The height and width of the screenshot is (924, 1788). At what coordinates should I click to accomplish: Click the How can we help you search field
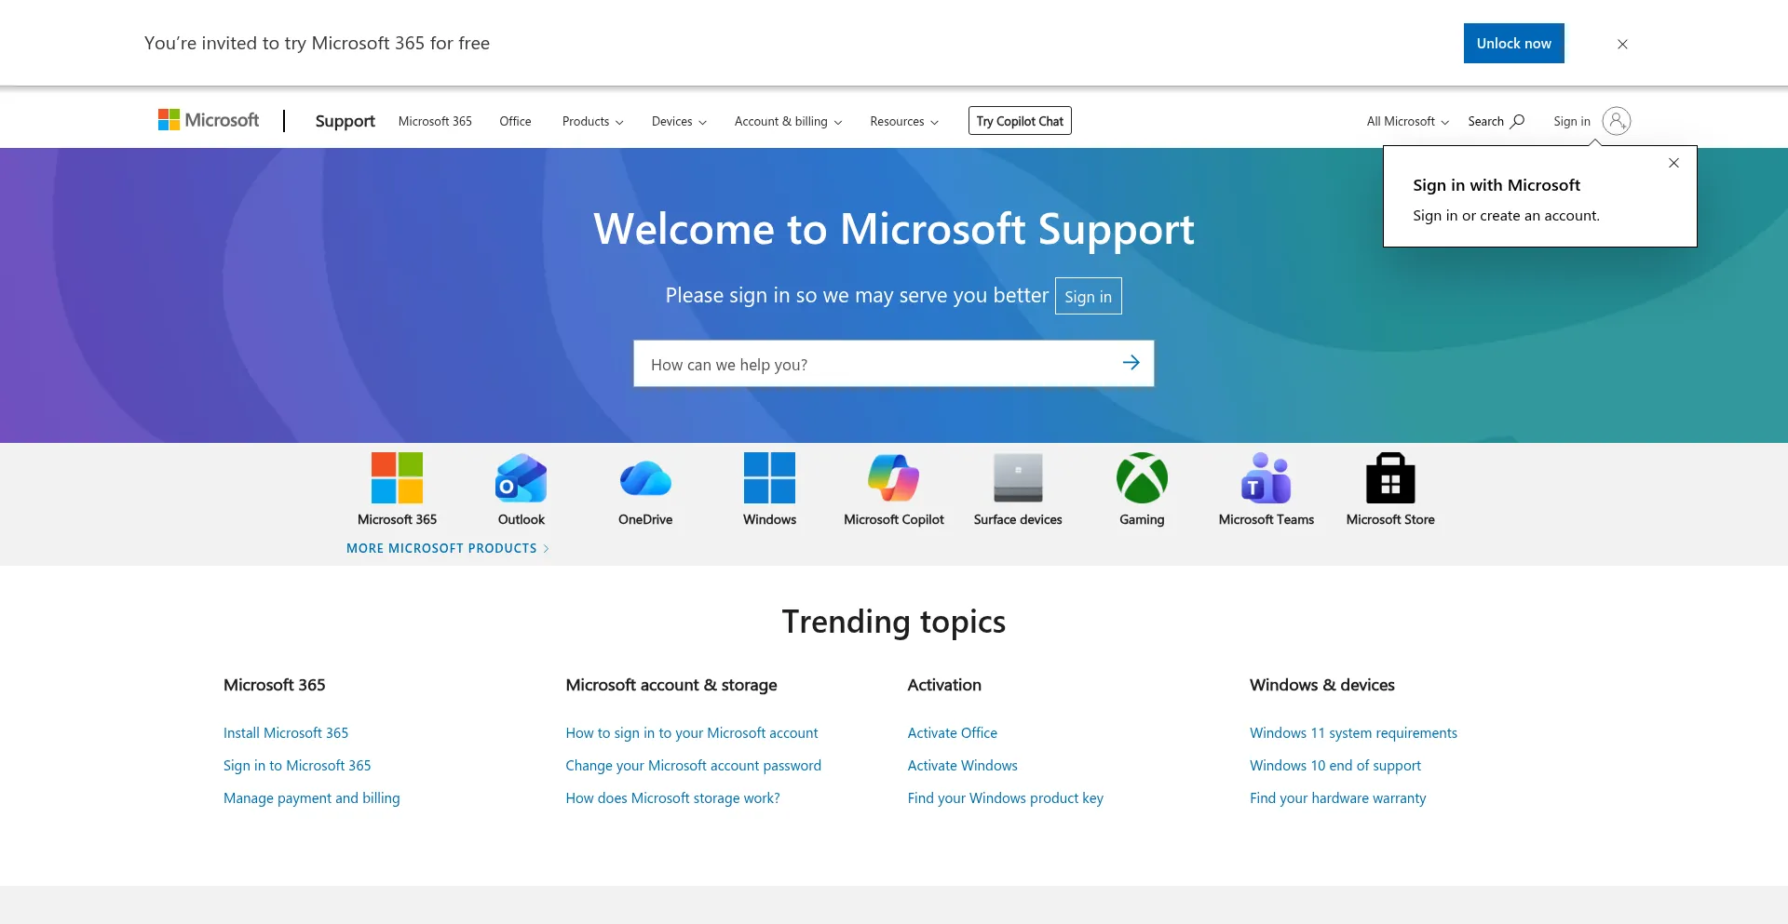pyautogui.click(x=875, y=364)
